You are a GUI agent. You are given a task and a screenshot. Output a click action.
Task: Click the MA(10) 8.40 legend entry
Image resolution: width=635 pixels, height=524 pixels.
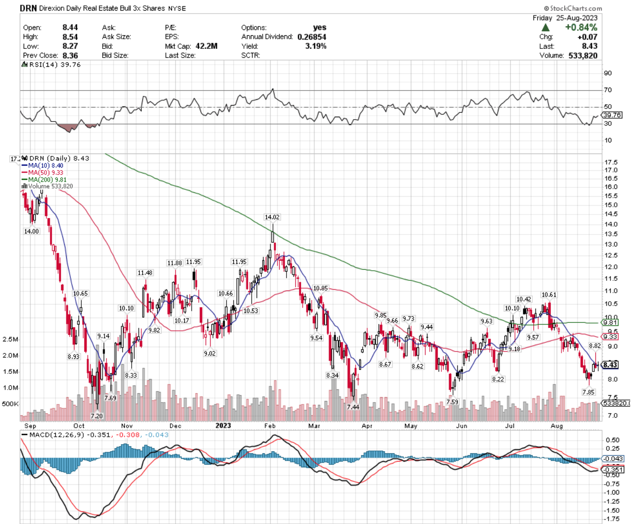[43, 166]
